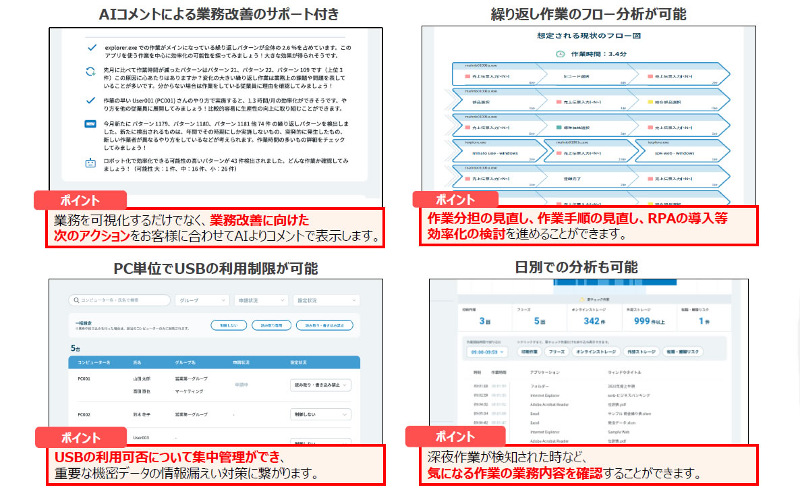
Task: Open the 設定状況 filter dropdown
Action: click(x=326, y=300)
